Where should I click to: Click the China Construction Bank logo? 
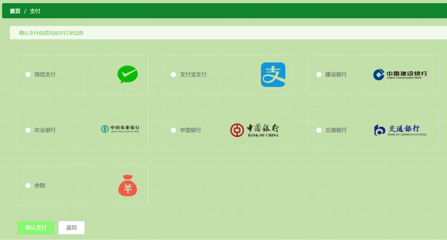pos(400,74)
